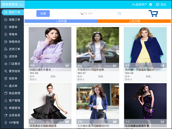
Task: Select VIP管理 in the sidebar
Action: click(13, 123)
